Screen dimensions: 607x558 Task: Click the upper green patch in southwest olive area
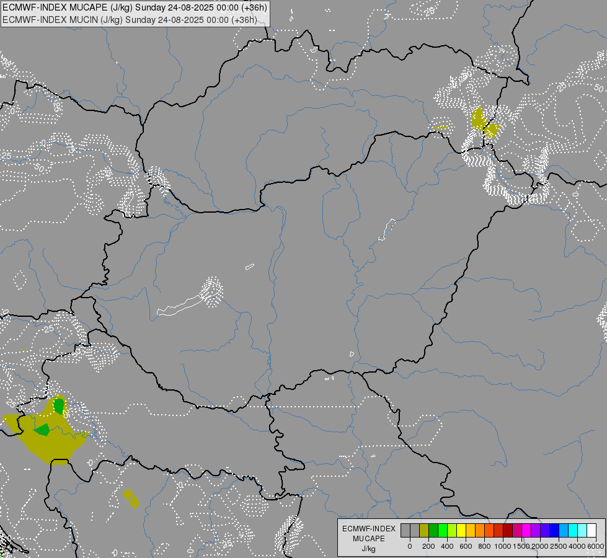click(59, 406)
